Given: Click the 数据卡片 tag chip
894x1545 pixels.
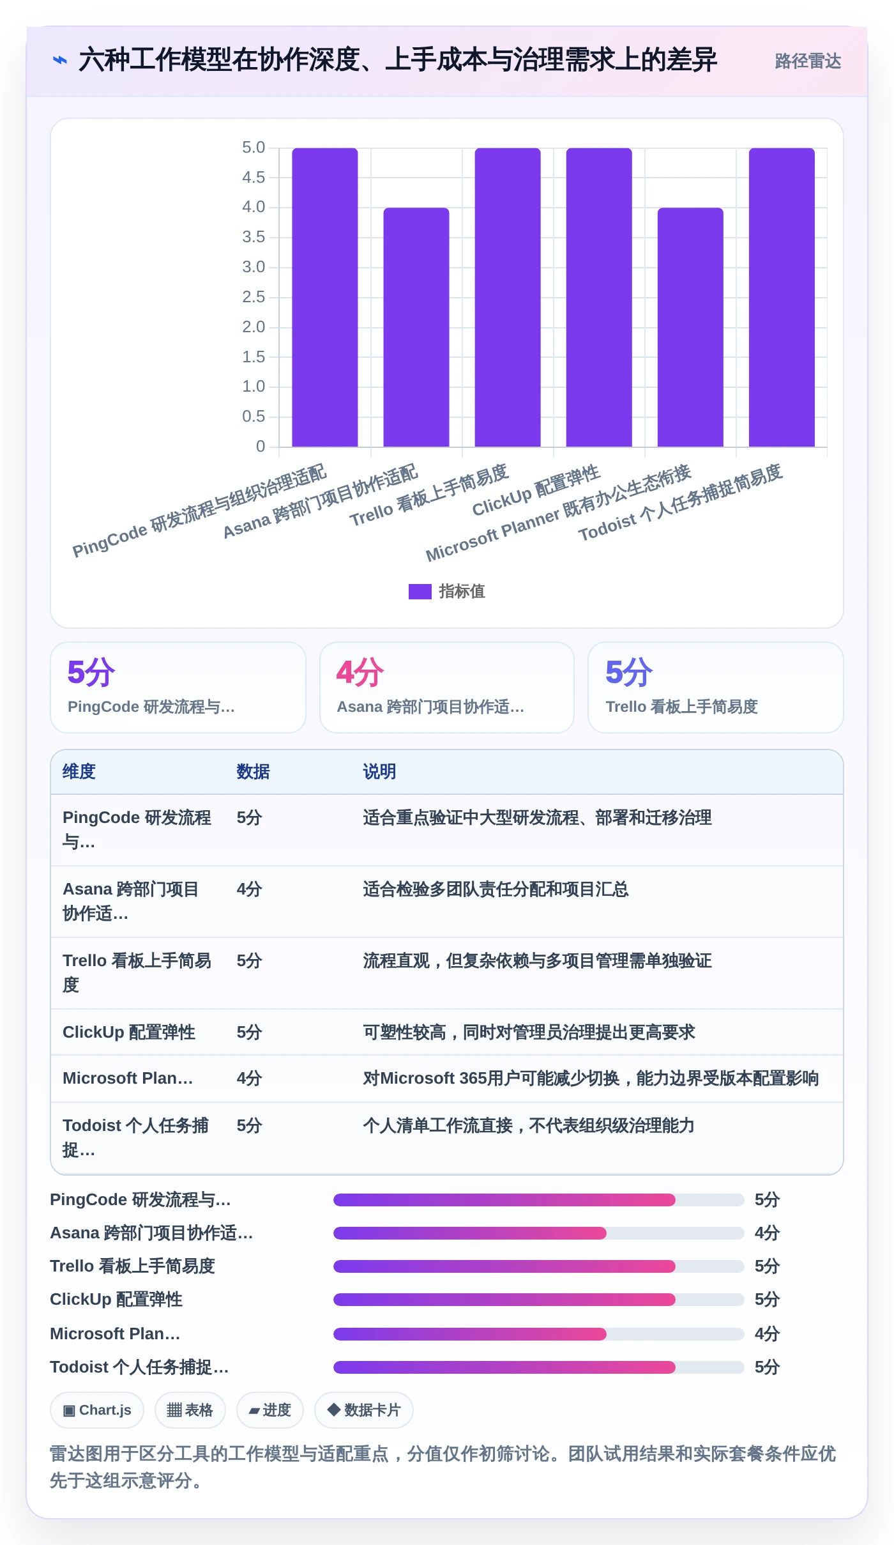Looking at the screenshot, I should pos(363,1410).
